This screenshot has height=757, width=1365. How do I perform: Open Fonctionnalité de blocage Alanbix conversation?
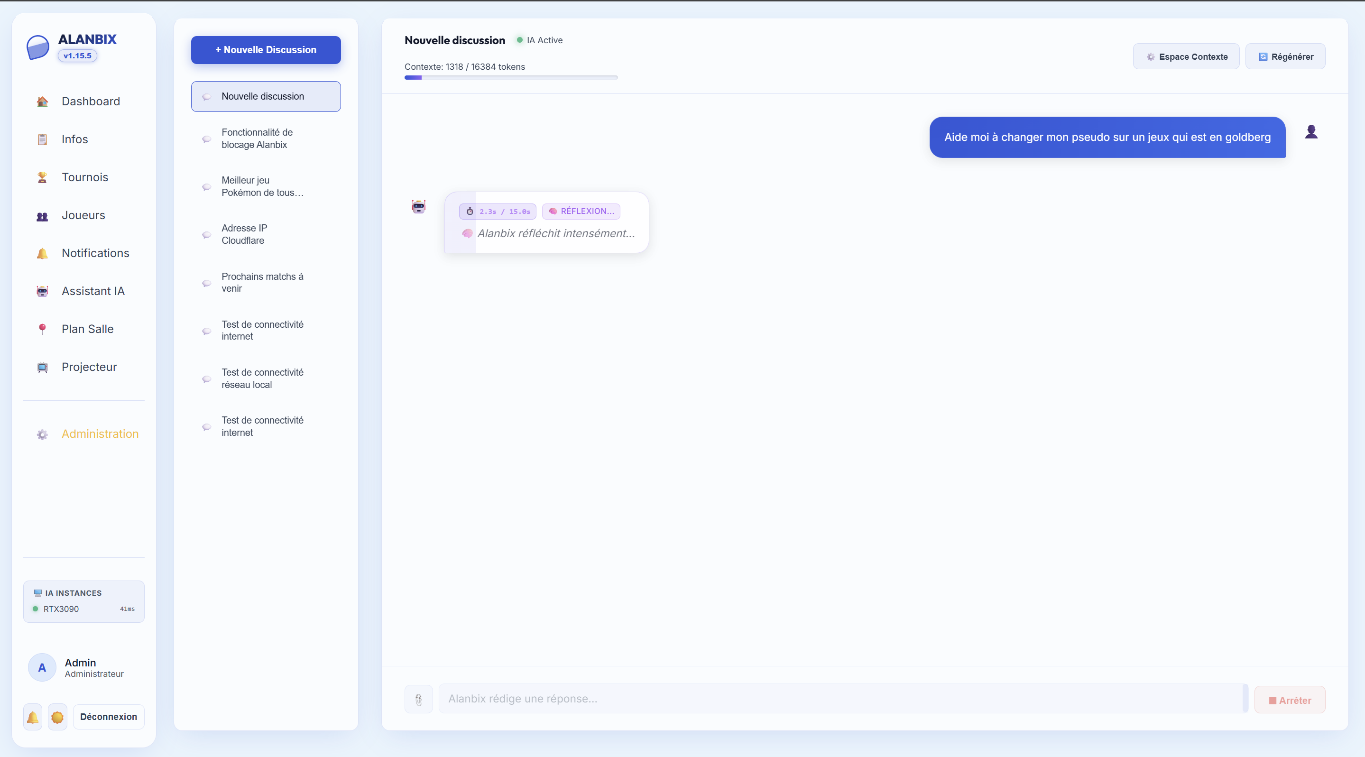[266, 139]
